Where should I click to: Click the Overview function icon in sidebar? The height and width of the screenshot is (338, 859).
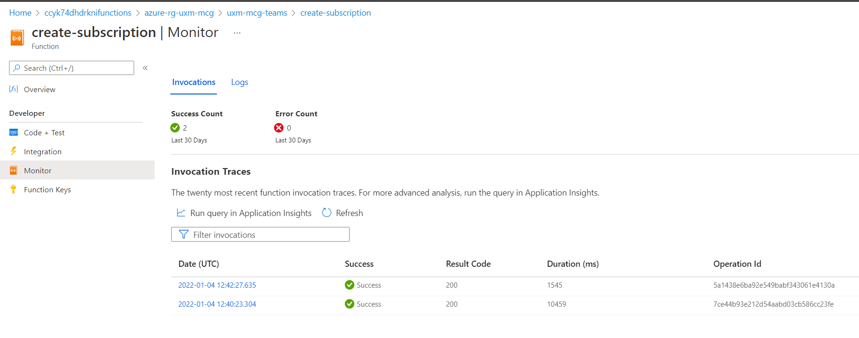click(14, 89)
